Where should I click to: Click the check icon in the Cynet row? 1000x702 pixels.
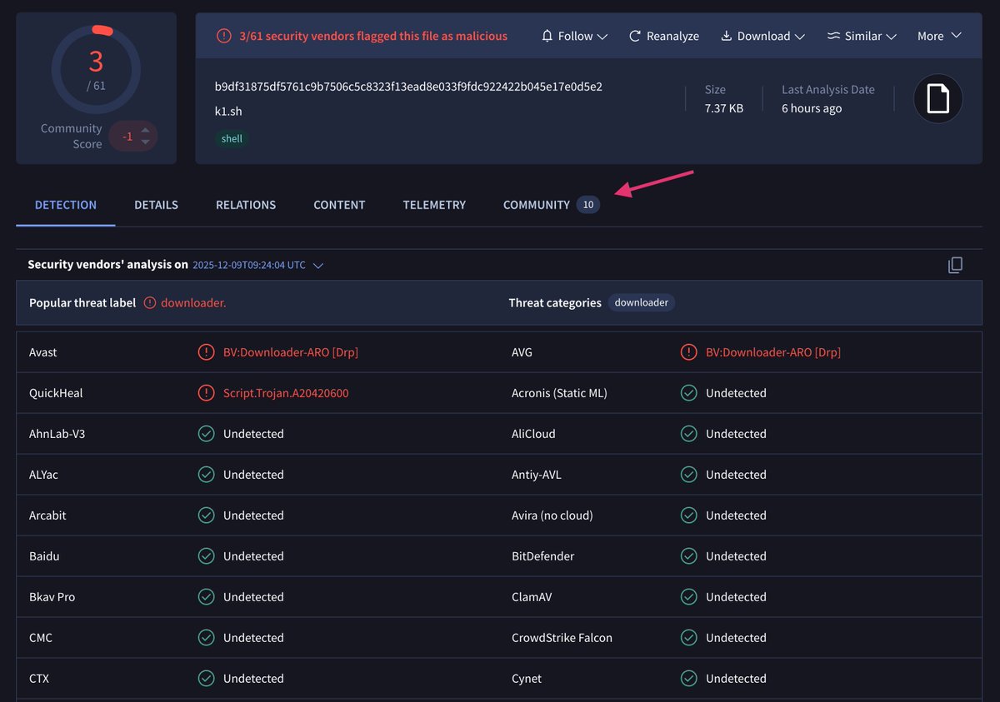[x=688, y=679]
